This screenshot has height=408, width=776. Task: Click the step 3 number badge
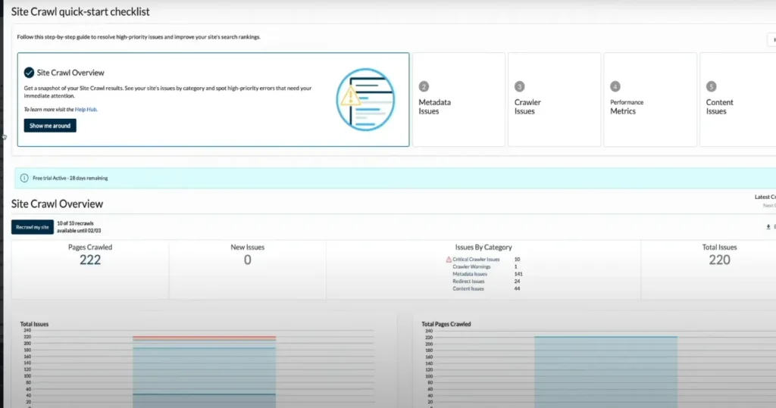(x=519, y=86)
